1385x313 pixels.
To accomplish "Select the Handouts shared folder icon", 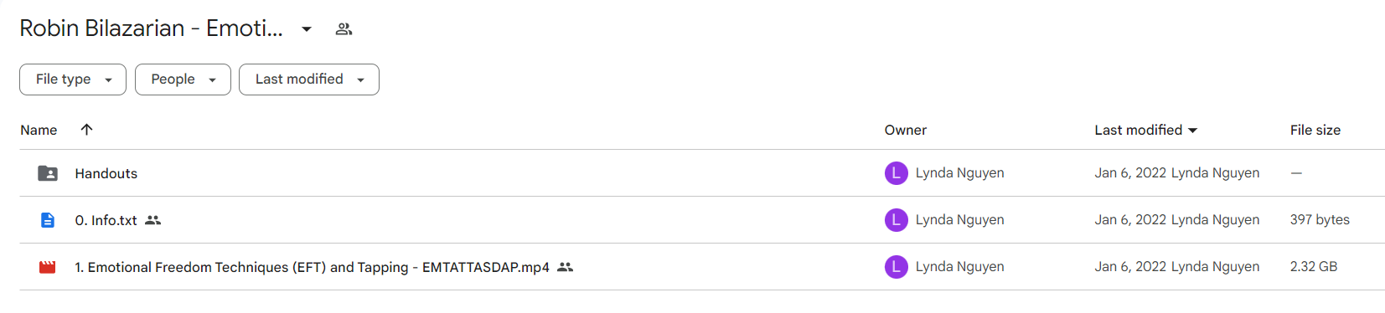I will coord(48,173).
